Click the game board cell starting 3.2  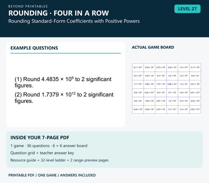(184, 76)
